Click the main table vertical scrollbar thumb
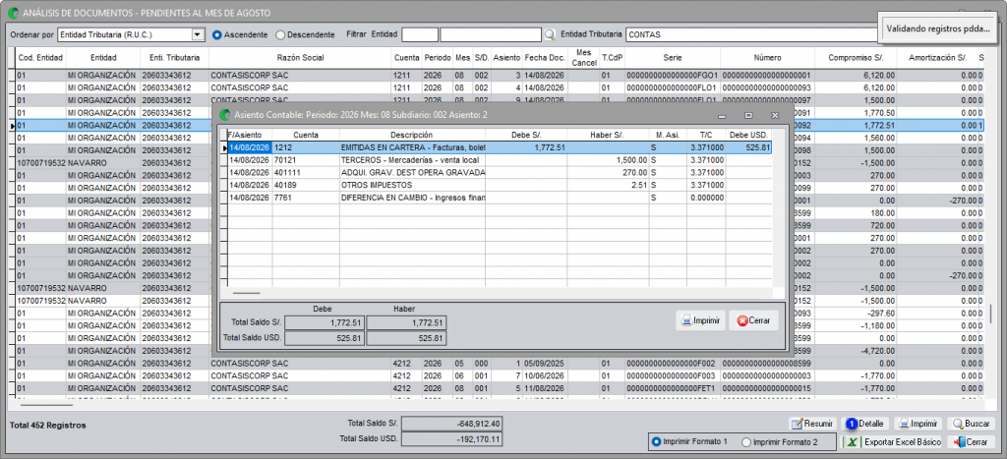Image resolution: width=1007 pixels, height=459 pixels. [990, 314]
